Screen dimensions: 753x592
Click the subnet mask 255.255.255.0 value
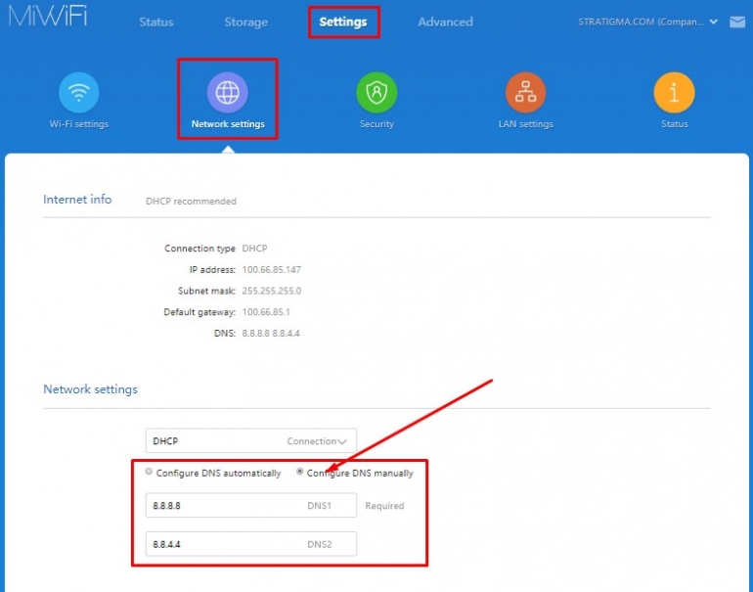coord(271,291)
